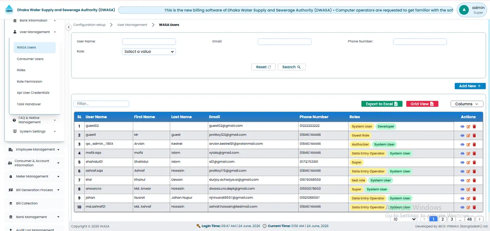Delete the mofiz.sqa user row
The height and width of the screenshot is (231, 490).
[474, 153]
